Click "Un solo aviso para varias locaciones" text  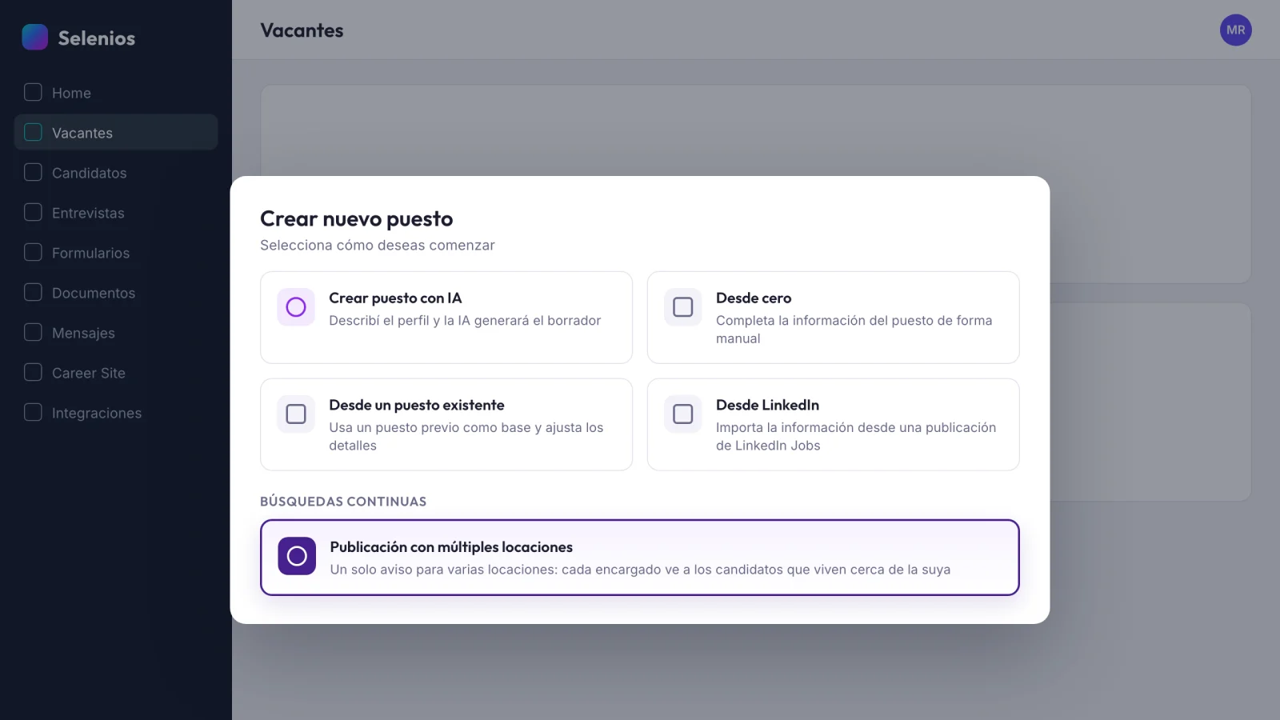pos(640,570)
